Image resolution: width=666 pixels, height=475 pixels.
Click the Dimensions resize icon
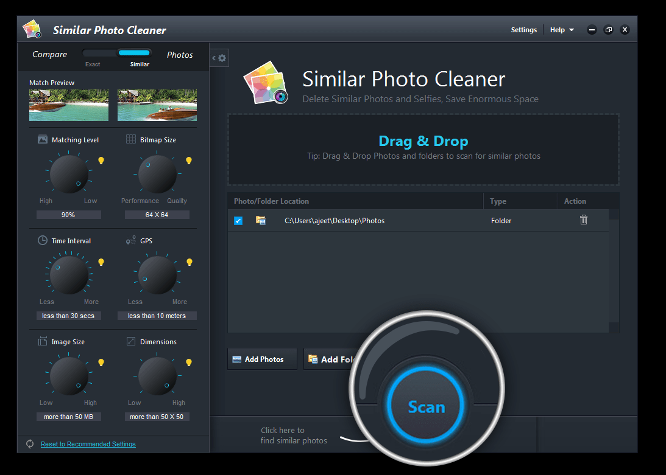(131, 341)
